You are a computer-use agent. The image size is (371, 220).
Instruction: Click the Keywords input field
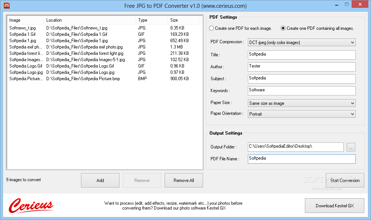point(302,91)
